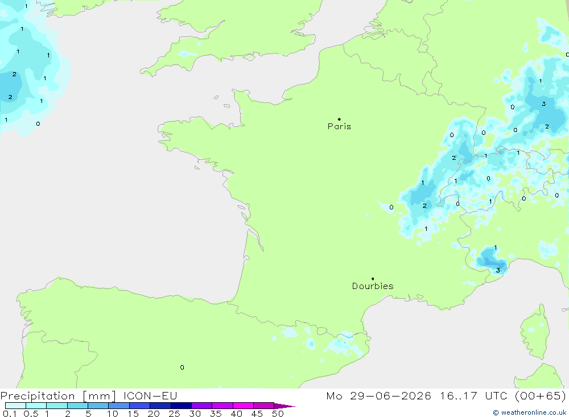The image size is (569, 417).
Task: Click the '0' precipitation value over Spain
Action: (182, 368)
